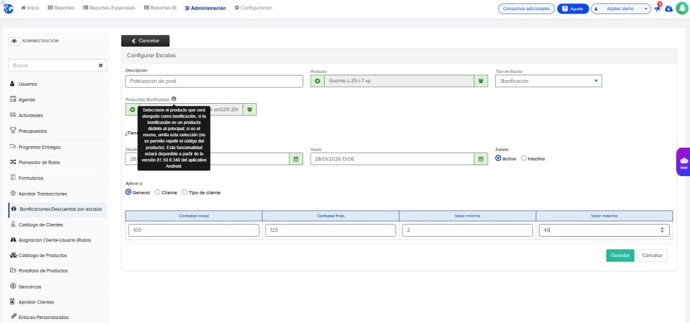Toggle the Administración eye icon

pyautogui.click(x=13, y=41)
